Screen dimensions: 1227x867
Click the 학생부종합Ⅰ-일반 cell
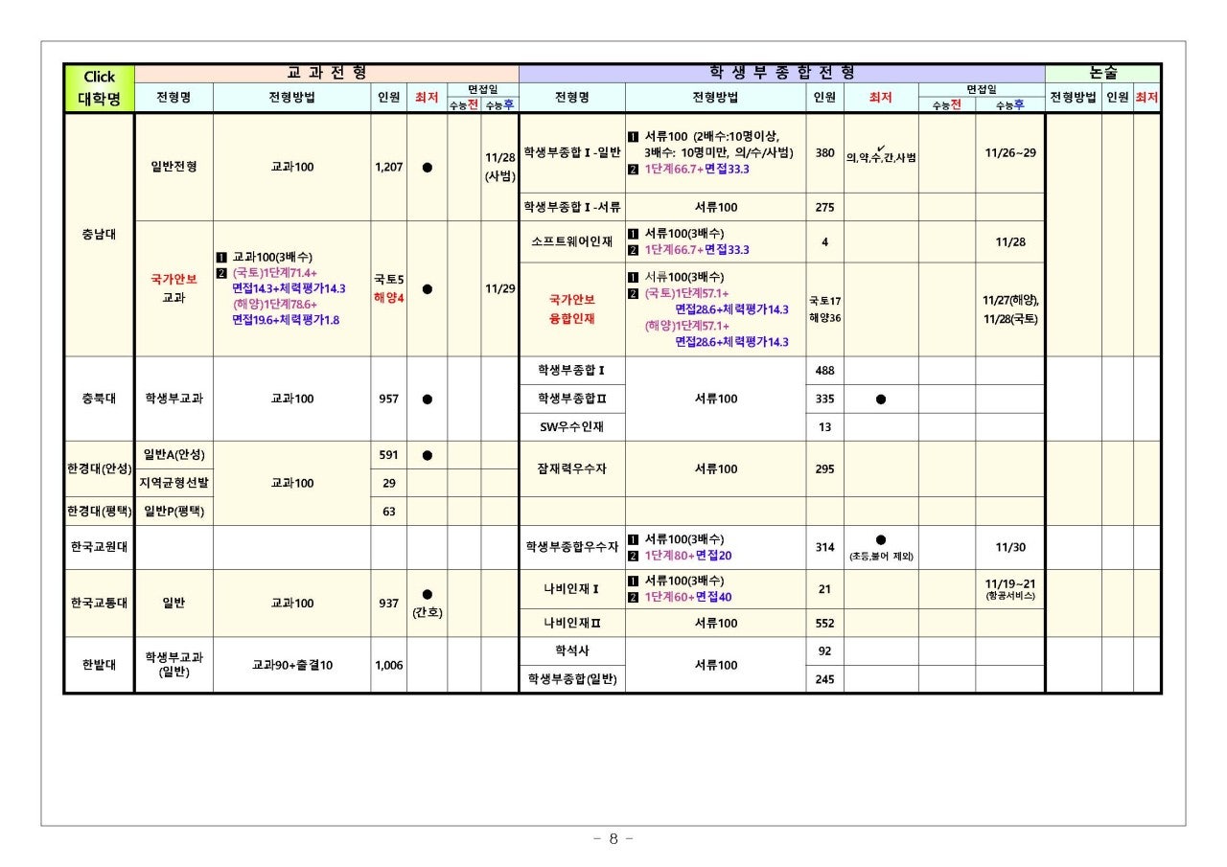[572, 152]
